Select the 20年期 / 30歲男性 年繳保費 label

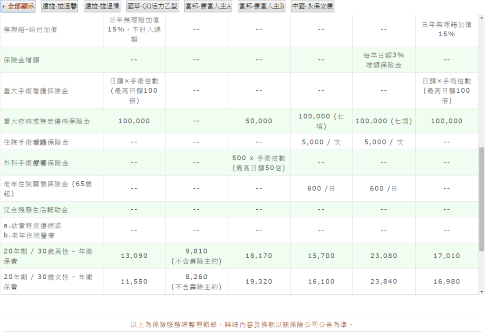(x=48, y=256)
